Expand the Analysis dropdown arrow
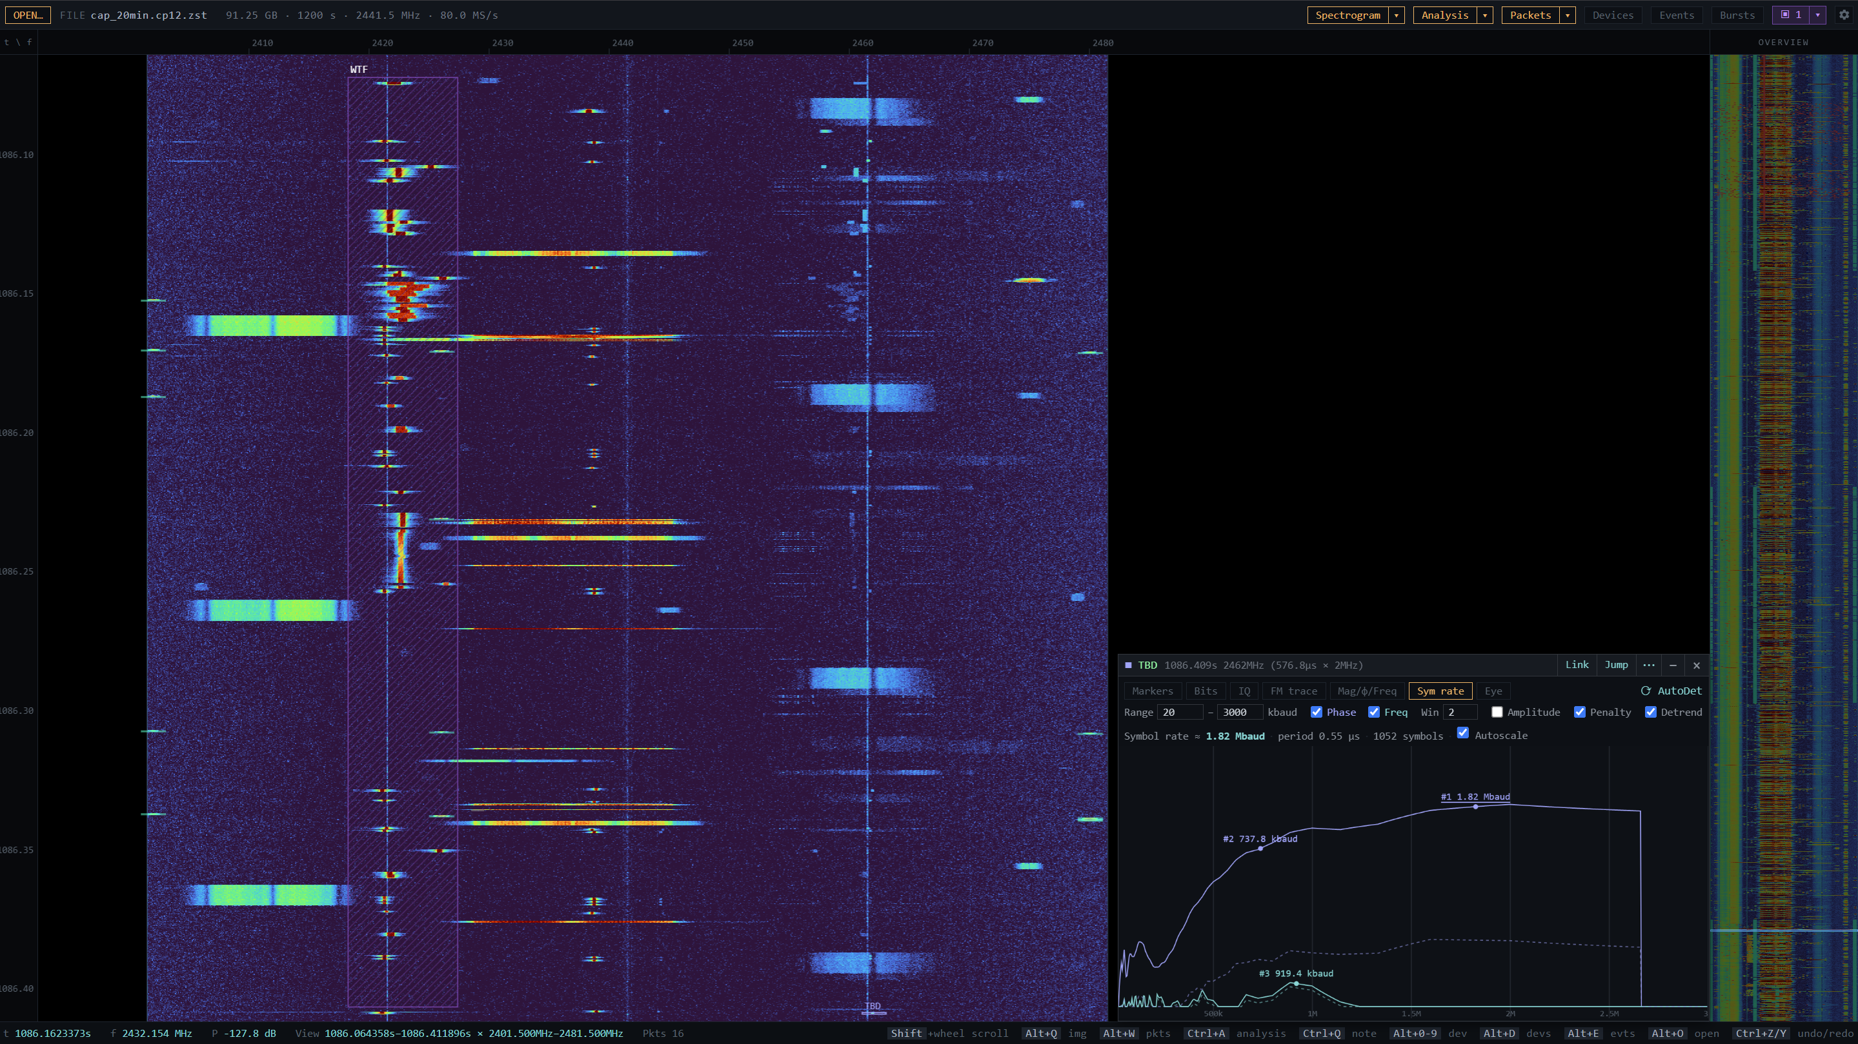Image resolution: width=1858 pixels, height=1044 pixels. pyautogui.click(x=1485, y=15)
